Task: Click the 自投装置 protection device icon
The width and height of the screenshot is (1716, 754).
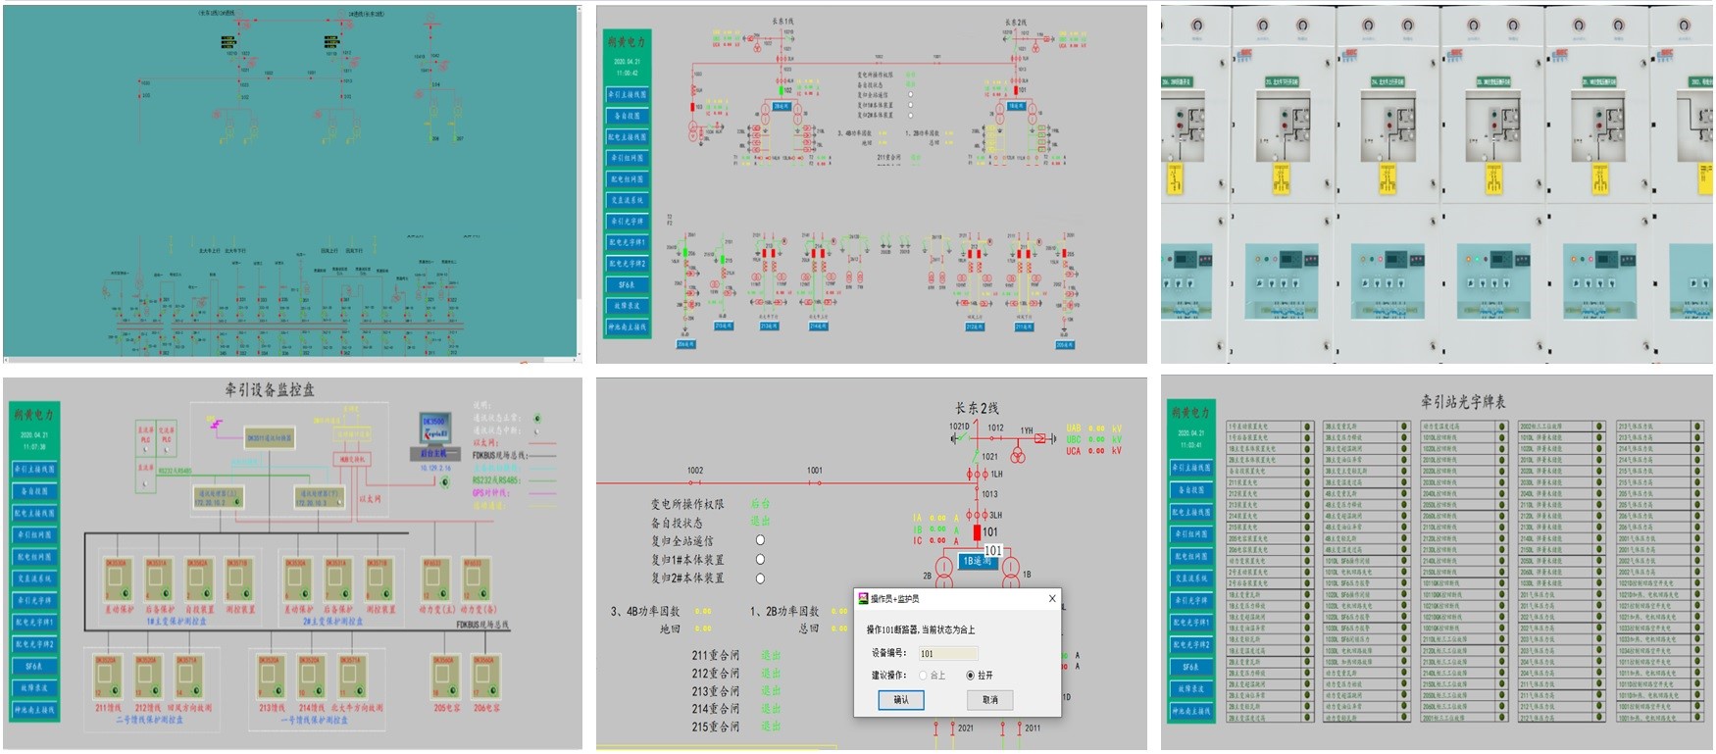Action: [x=199, y=580]
